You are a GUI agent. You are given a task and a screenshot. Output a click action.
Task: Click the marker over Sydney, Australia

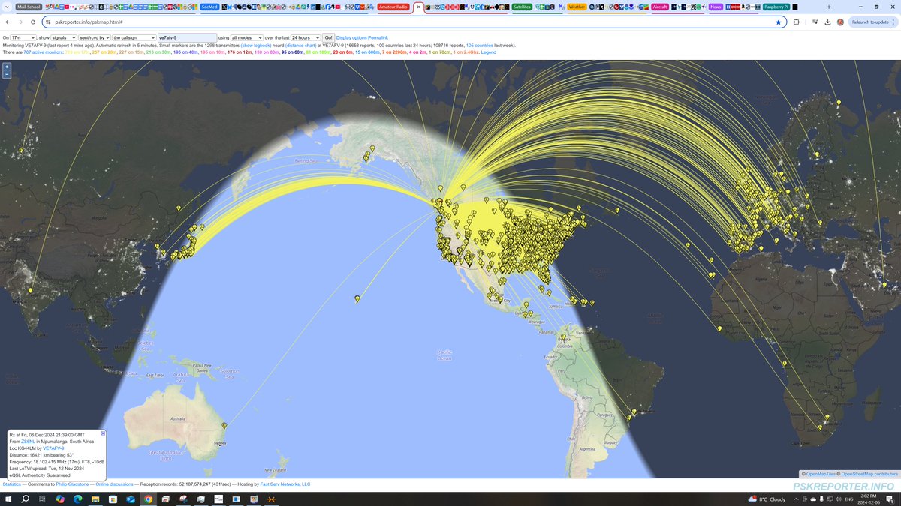[x=224, y=426]
